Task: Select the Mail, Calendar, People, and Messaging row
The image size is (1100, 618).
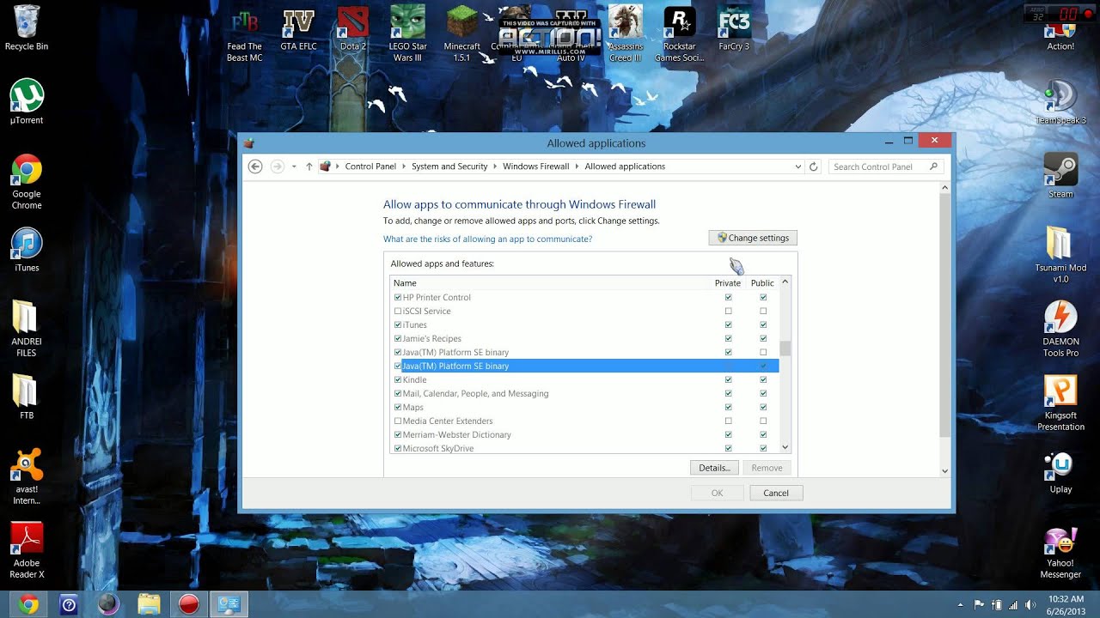Action: pyautogui.click(x=584, y=393)
